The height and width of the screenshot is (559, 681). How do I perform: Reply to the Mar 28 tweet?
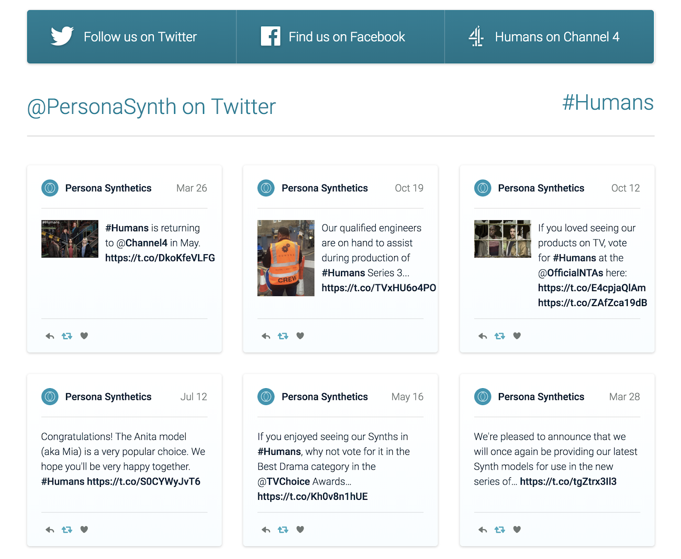click(482, 530)
